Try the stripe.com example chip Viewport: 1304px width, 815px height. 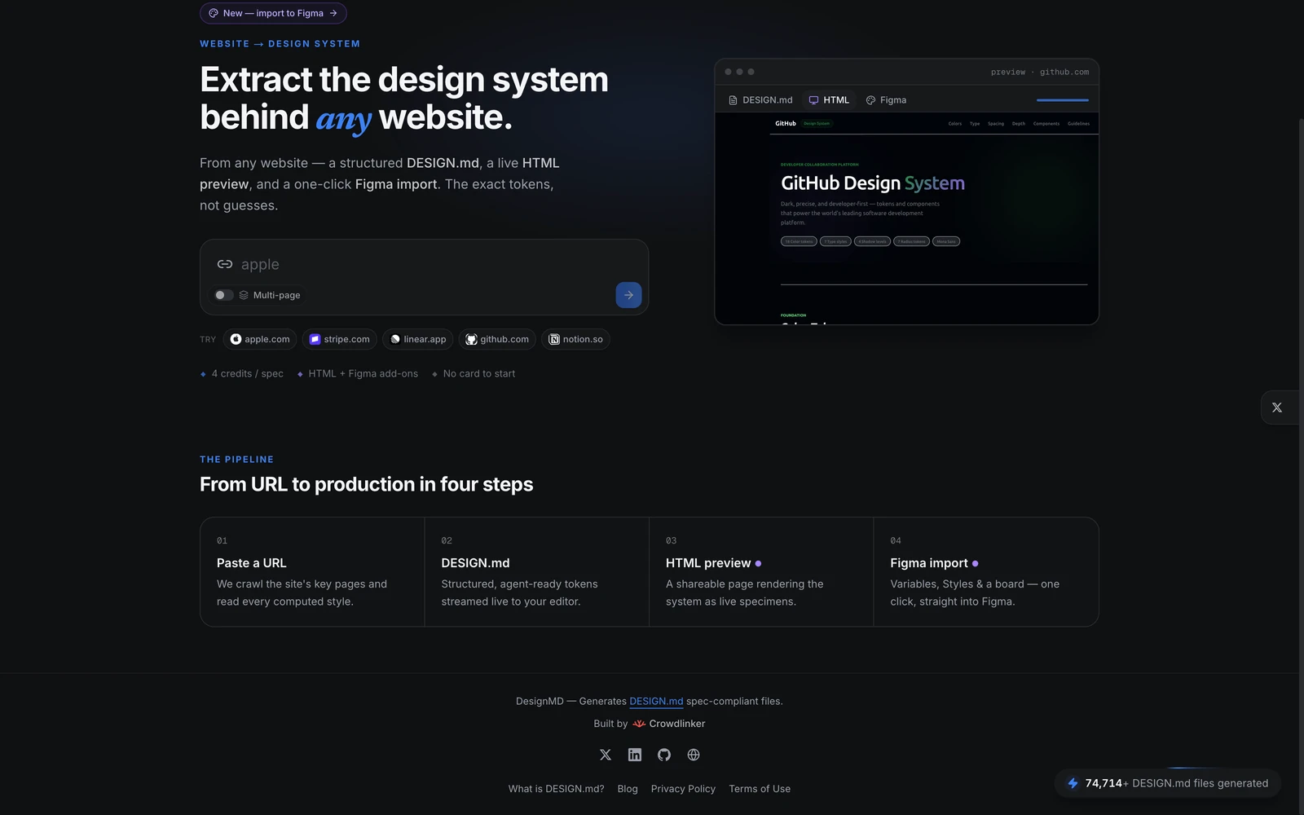(x=339, y=339)
